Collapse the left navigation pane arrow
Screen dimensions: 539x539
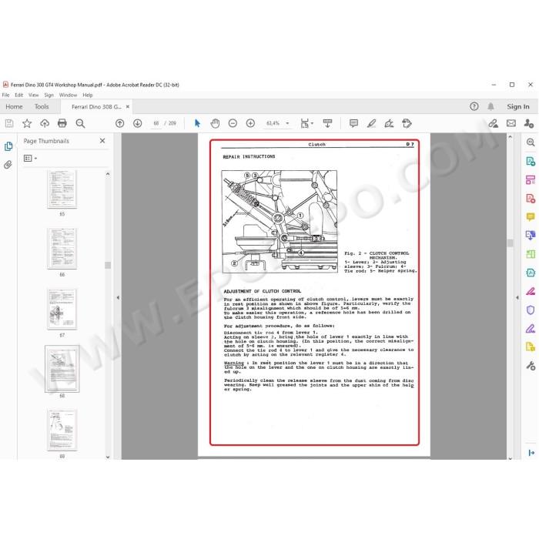click(x=118, y=298)
